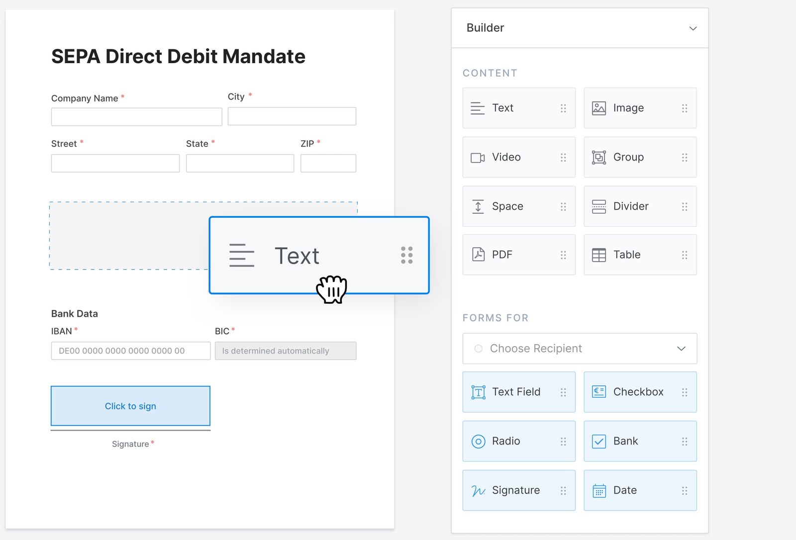The height and width of the screenshot is (540, 796).
Task: Open the Choose Recipient dropdown
Action: click(x=681, y=349)
